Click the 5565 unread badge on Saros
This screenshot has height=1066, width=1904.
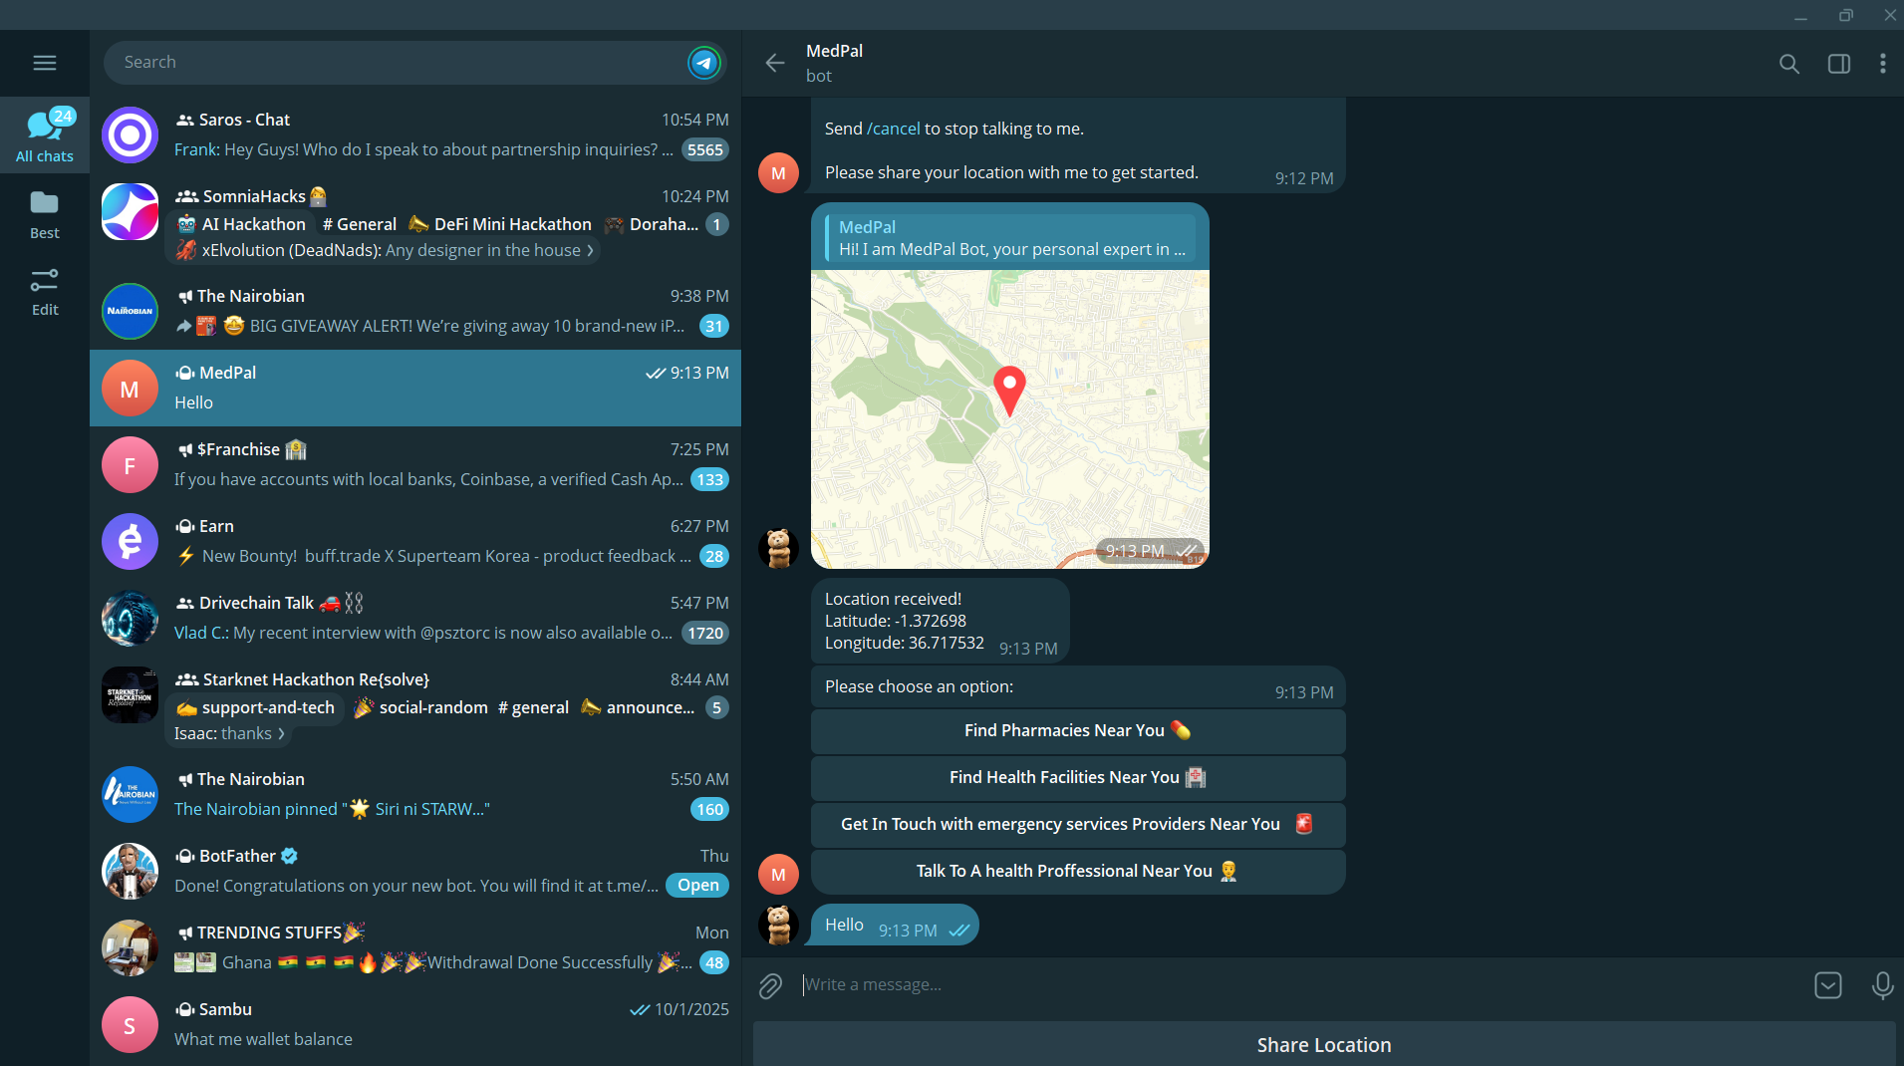(705, 149)
